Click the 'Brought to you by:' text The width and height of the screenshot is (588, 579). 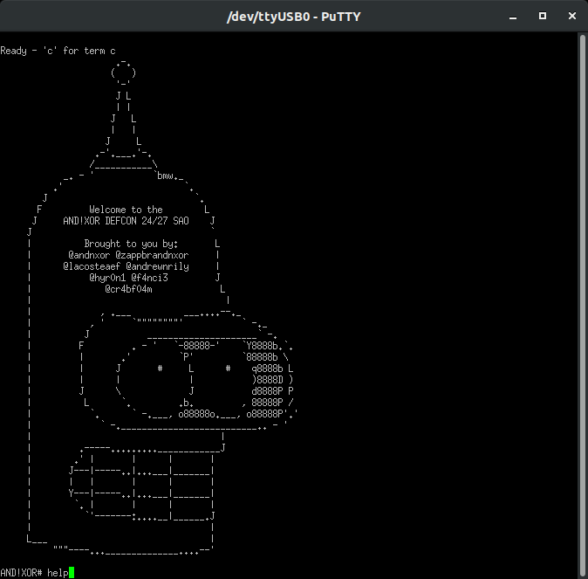[131, 244]
